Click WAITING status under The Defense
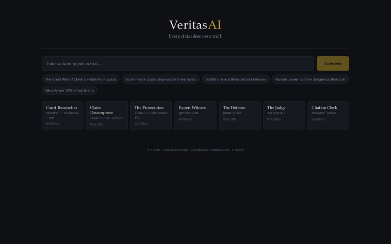Viewport: 391px width, 244px height. click(x=229, y=120)
